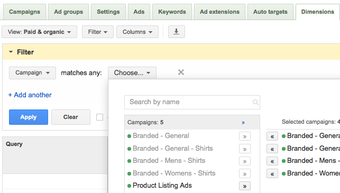340x193 pixels.
Task: Select the Keywords tab
Action: pos(172,12)
